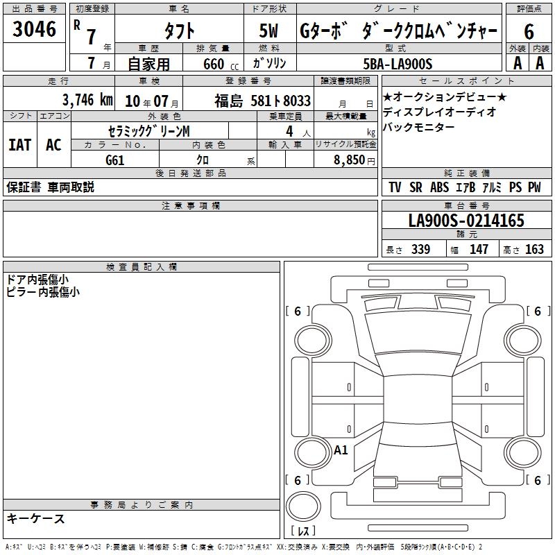Image resolution: width=555 pixels, height=555 pixels.
Task: Click the interior color クロ
Action: click(203, 160)
